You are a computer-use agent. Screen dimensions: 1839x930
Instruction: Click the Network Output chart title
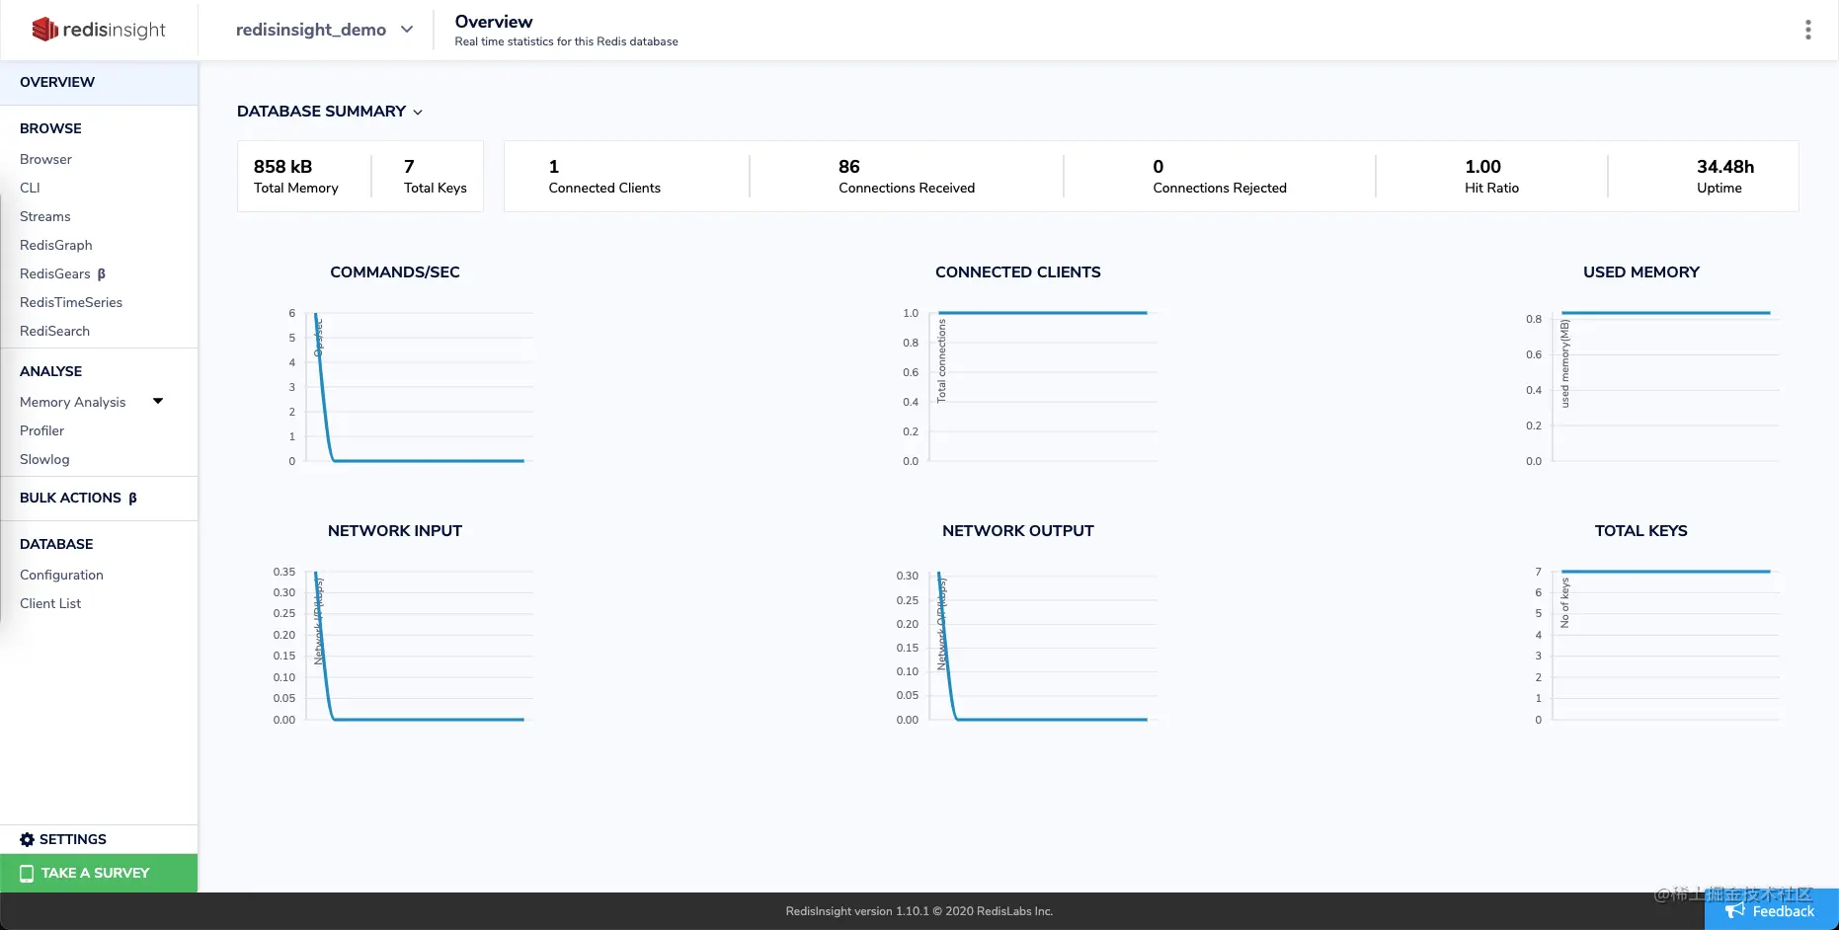point(1018,531)
